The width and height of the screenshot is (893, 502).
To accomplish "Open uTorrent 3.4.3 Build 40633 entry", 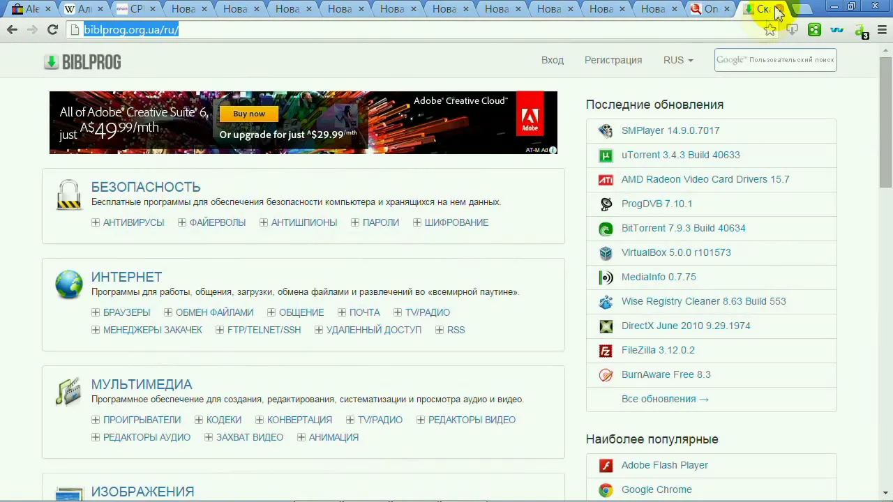I will (680, 155).
